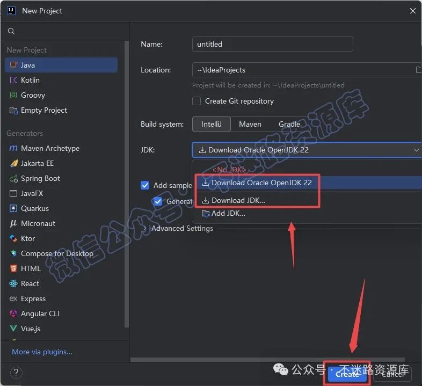
Task: Choose the JavaFX generator icon
Action: tap(13, 193)
